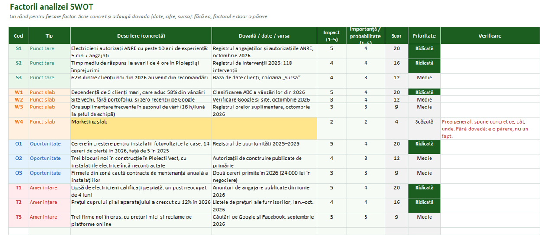Image resolution: width=540 pixels, height=235 pixels.
Task: Click 'Punct tare' type in row S1
Action: (49, 52)
